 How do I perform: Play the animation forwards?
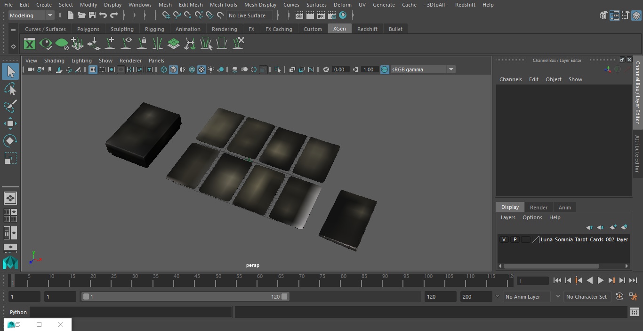(x=601, y=280)
